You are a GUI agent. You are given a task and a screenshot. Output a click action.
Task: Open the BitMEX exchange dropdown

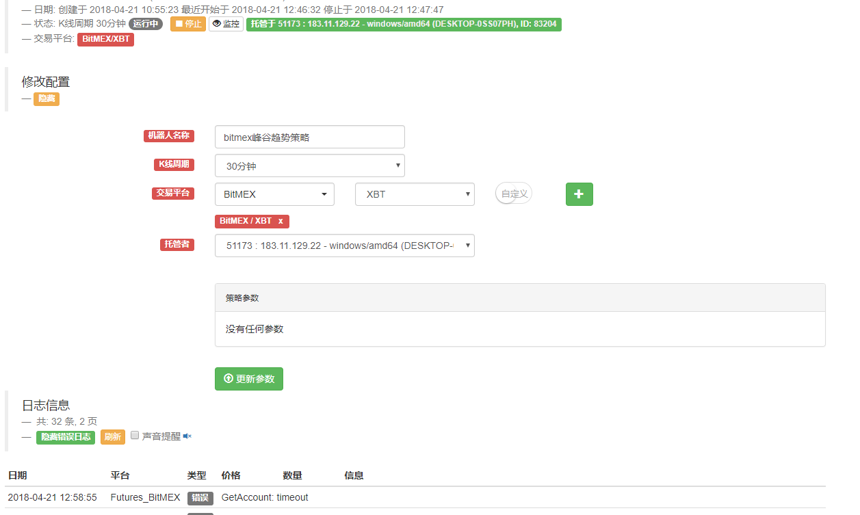click(274, 194)
